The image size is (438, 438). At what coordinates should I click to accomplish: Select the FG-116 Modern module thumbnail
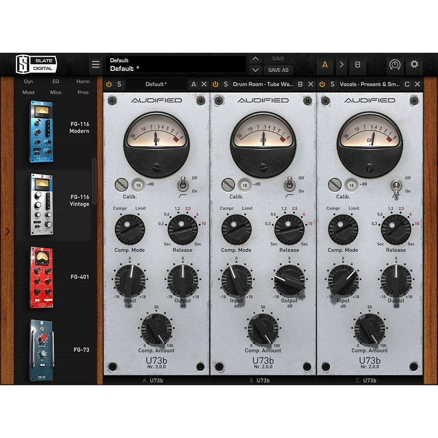(41, 131)
